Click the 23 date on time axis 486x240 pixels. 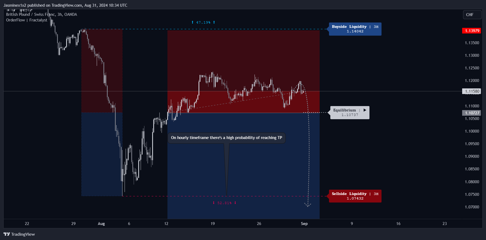click(445, 224)
